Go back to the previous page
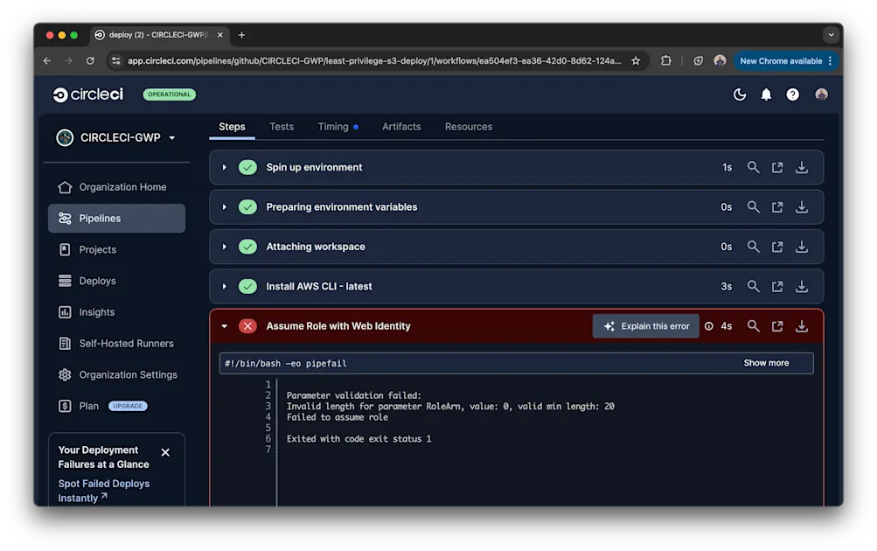The image size is (877, 551). 47,60
